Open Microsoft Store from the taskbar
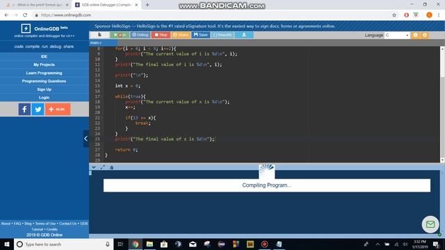Viewport: 445px width, 250px height. click(x=164, y=244)
